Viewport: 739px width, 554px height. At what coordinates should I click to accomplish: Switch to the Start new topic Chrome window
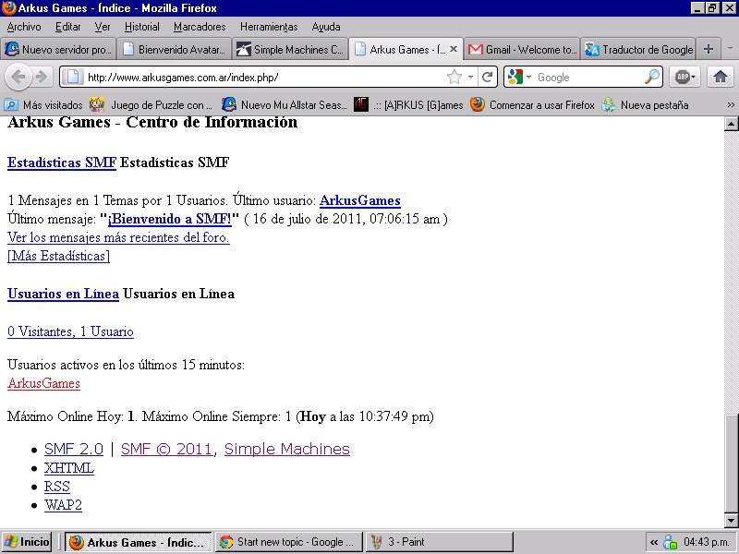pos(288,542)
